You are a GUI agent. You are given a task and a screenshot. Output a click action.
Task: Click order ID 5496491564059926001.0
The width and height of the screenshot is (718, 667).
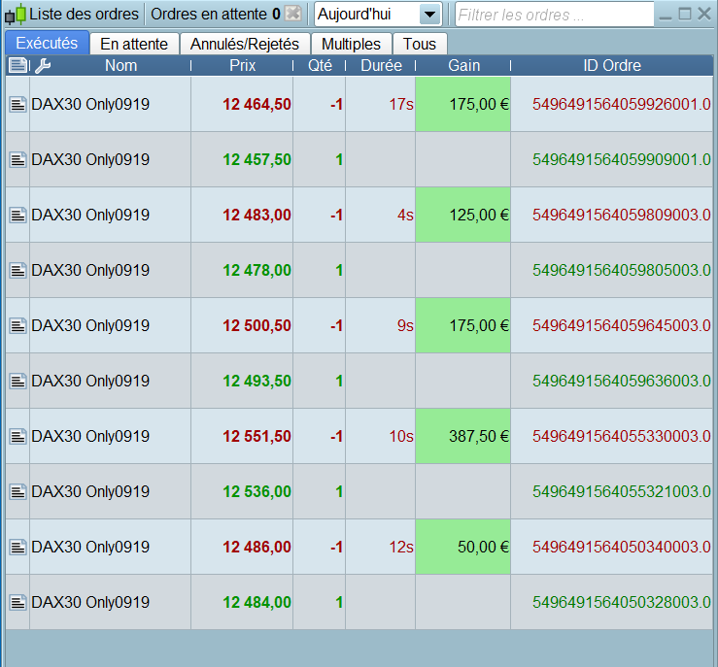[x=622, y=104]
